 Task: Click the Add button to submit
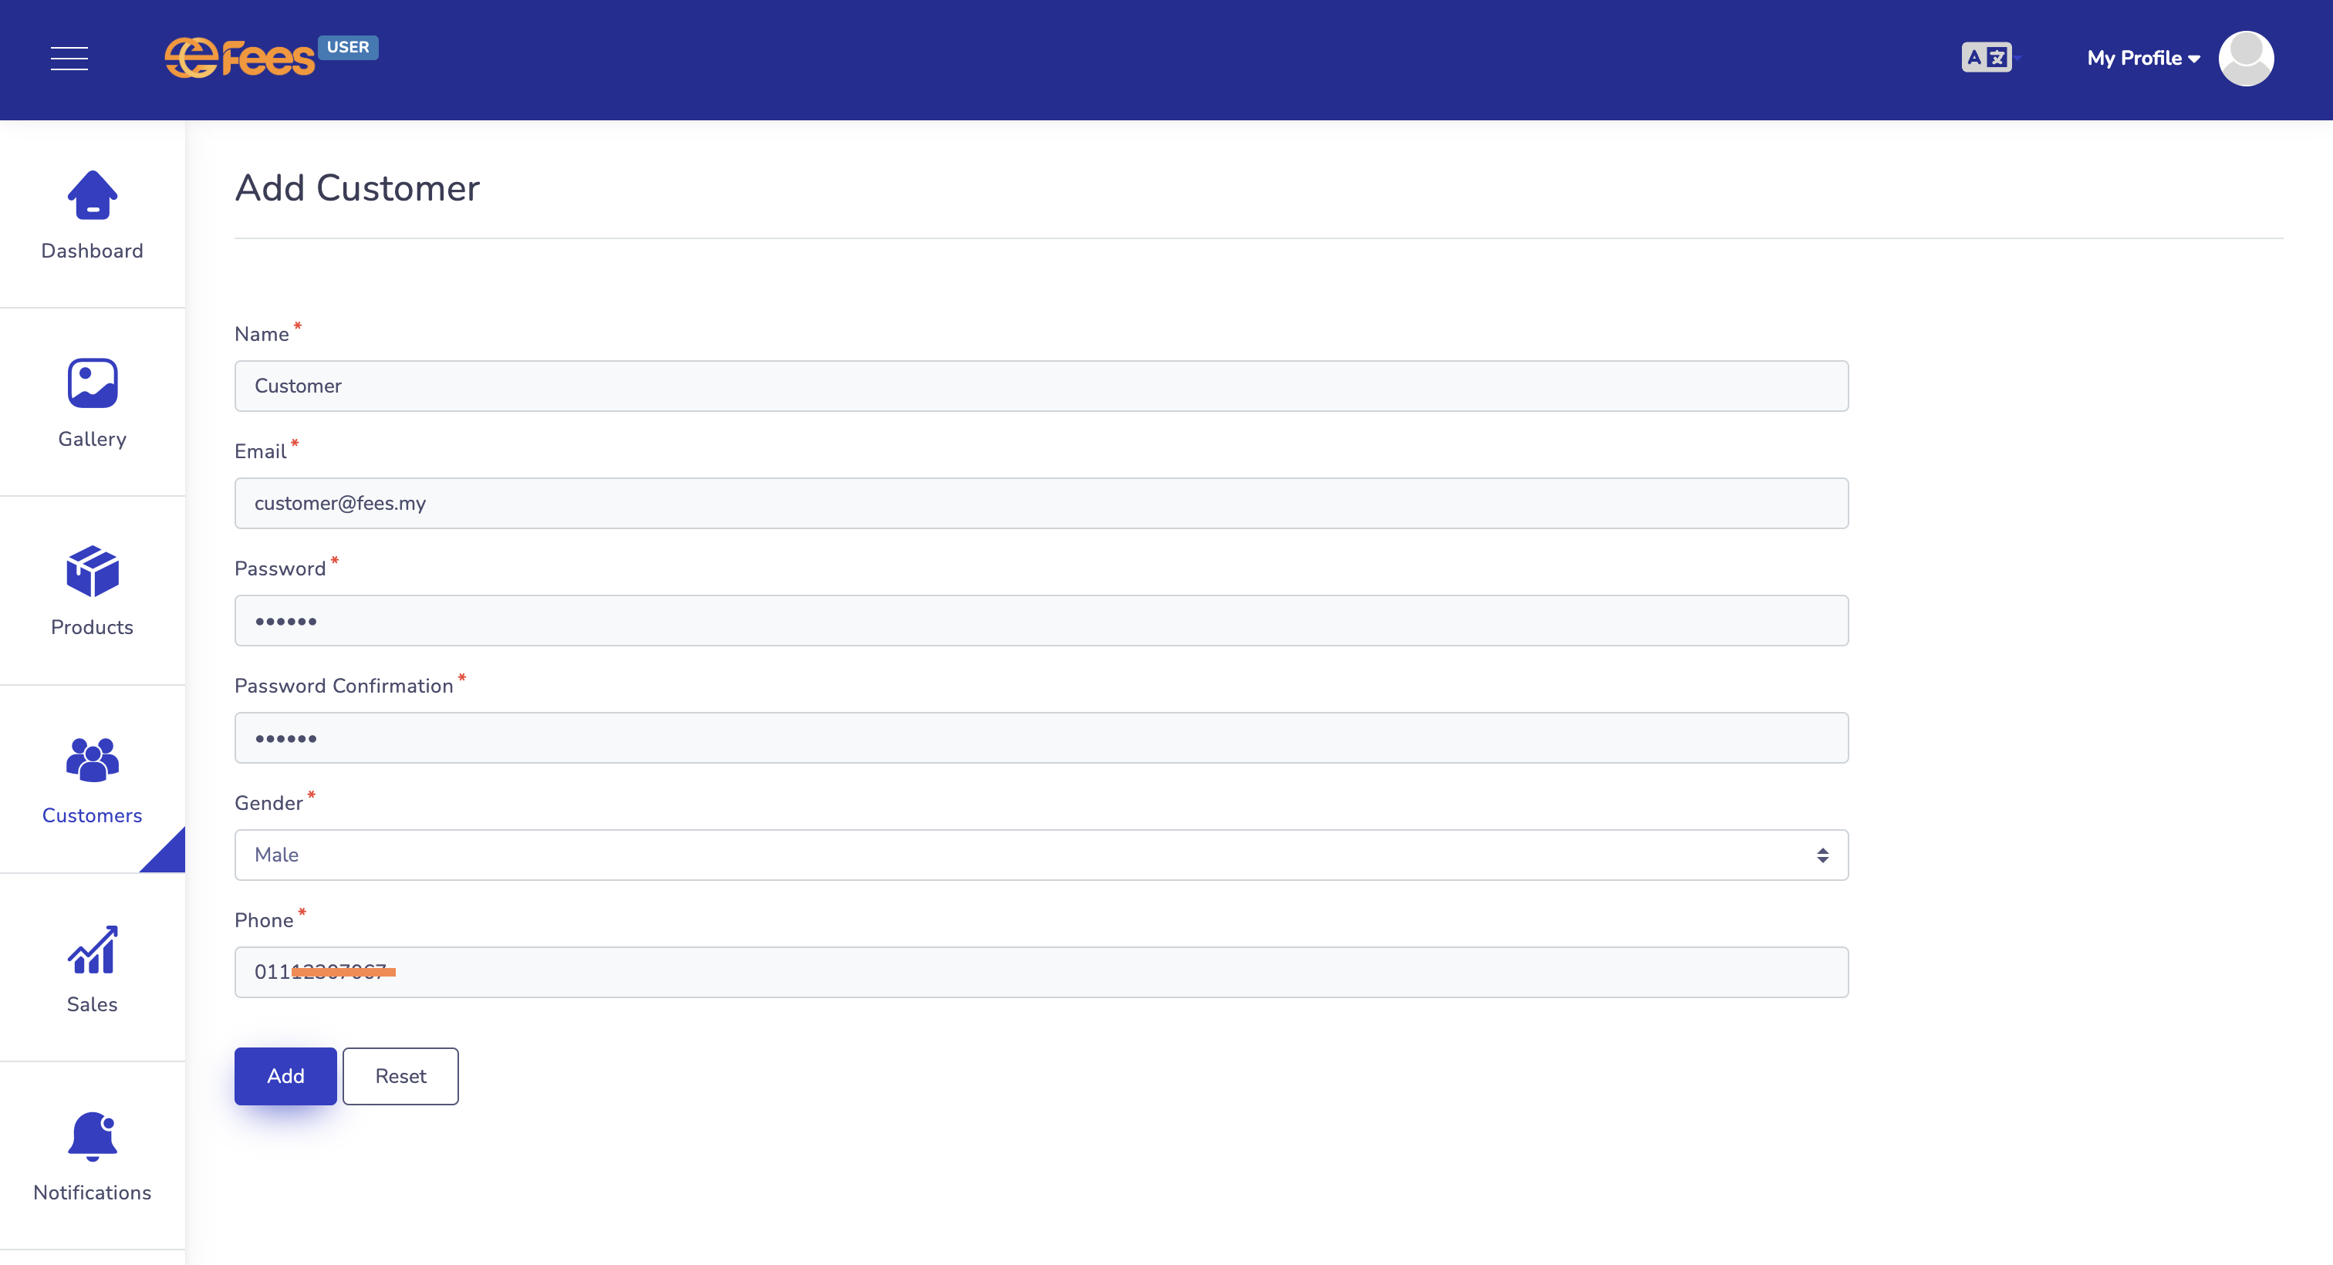(x=285, y=1077)
